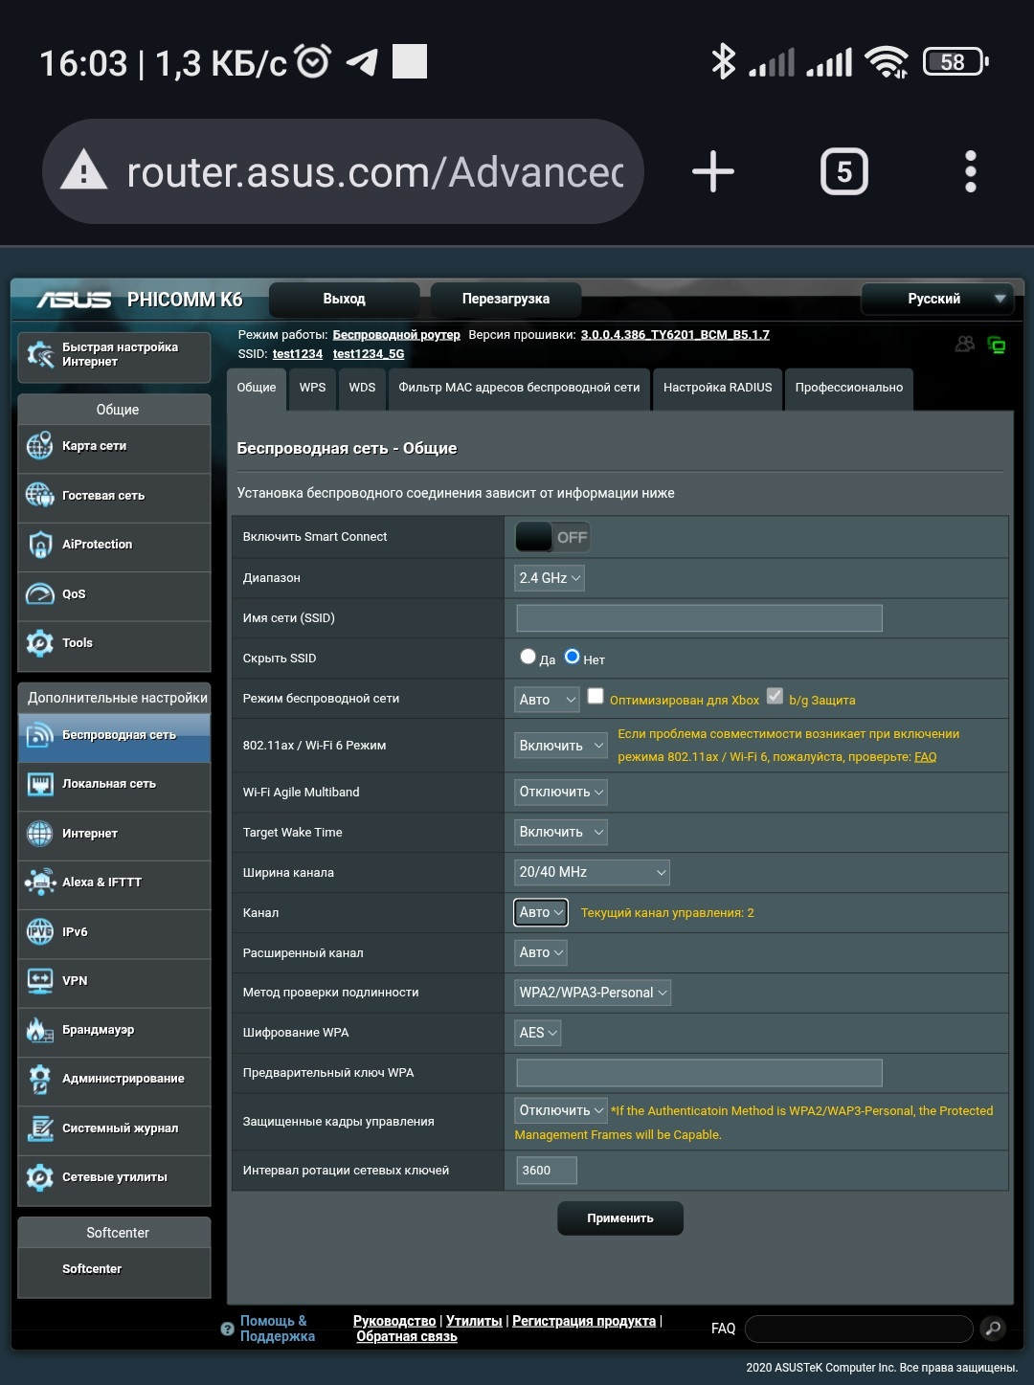
Task: Check the 'Оптимизирован для Xbox' checkbox
Action: 596,697
